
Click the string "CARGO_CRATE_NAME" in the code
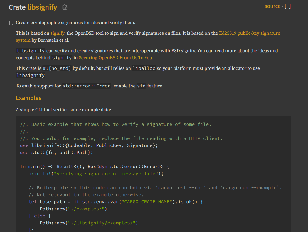(147, 202)
